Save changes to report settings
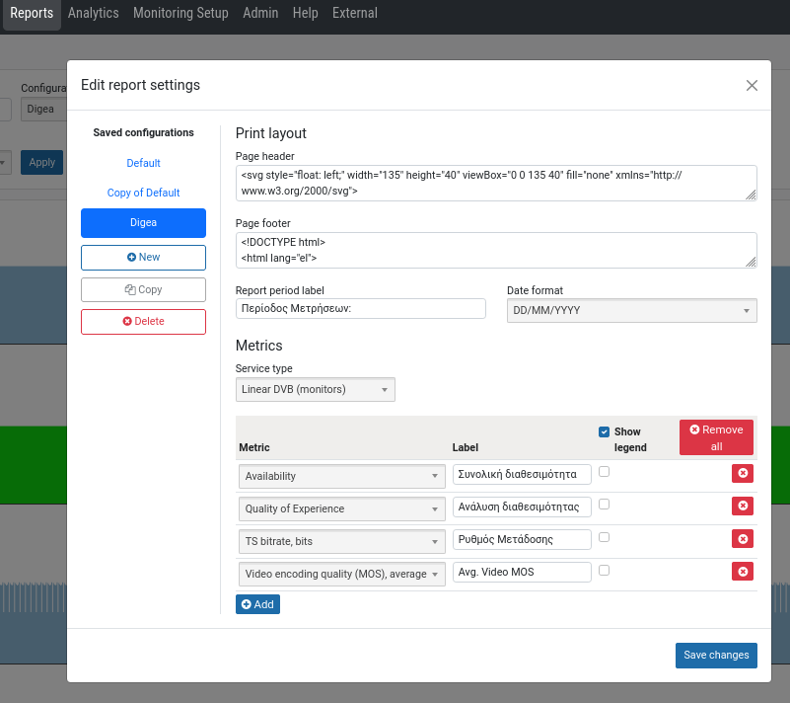The image size is (790, 703). 716,656
